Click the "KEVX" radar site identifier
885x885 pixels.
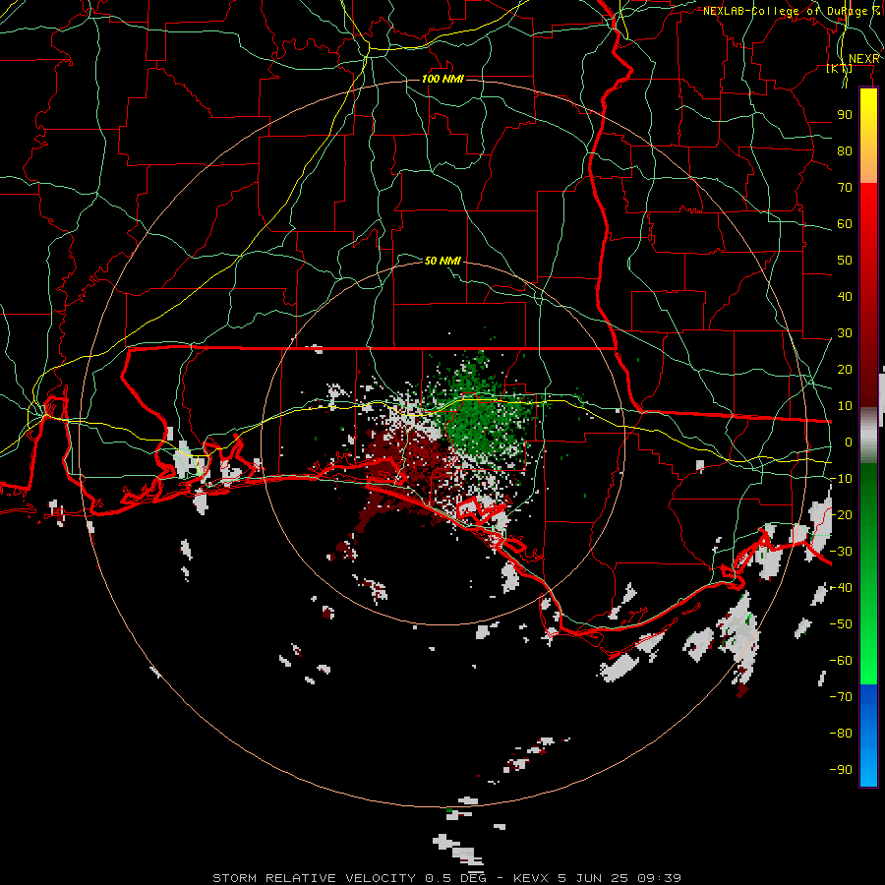(531, 878)
